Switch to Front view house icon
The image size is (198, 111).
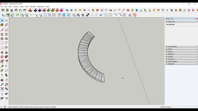12,10
